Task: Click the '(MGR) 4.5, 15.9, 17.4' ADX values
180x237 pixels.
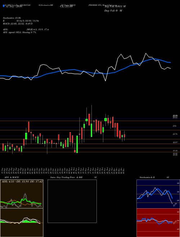Action: pos(37,29)
